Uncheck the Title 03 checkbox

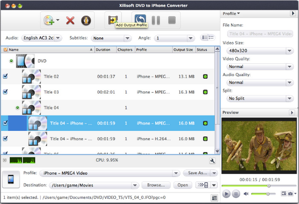(5, 92)
